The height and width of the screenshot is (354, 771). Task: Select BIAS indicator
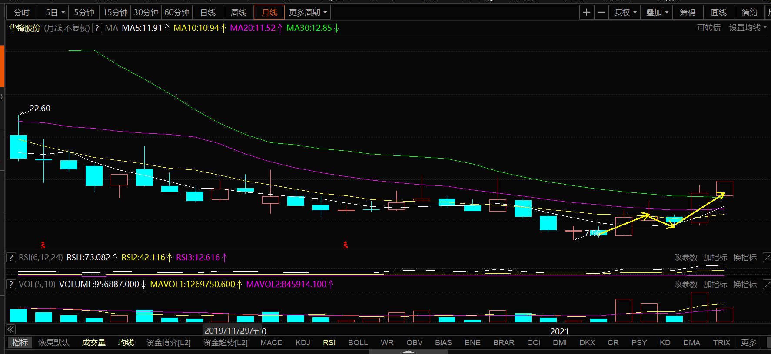444,343
